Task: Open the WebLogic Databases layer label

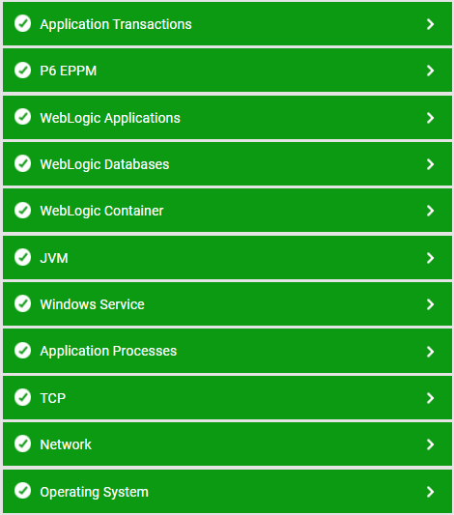Action: tap(104, 164)
